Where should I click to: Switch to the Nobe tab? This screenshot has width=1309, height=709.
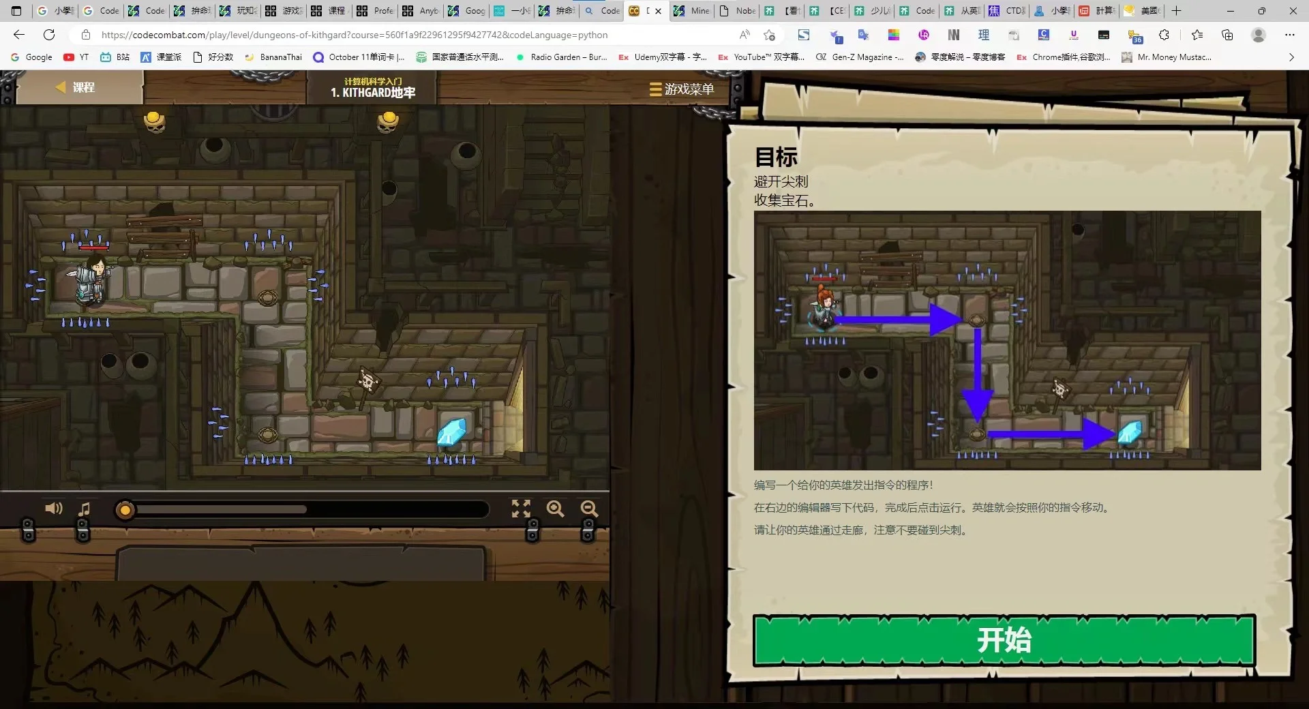click(x=738, y=11)
